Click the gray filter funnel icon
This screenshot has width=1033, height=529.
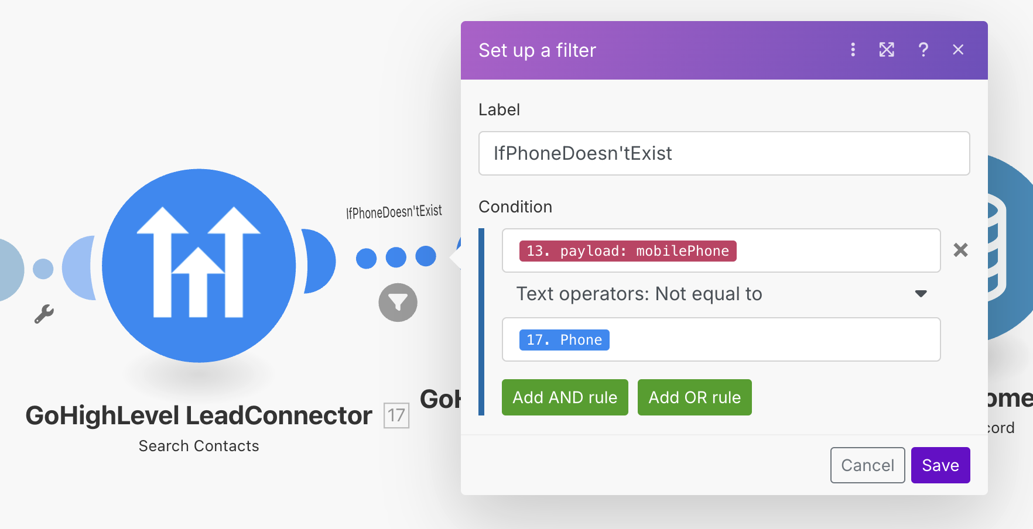click(x=398, y=303)
